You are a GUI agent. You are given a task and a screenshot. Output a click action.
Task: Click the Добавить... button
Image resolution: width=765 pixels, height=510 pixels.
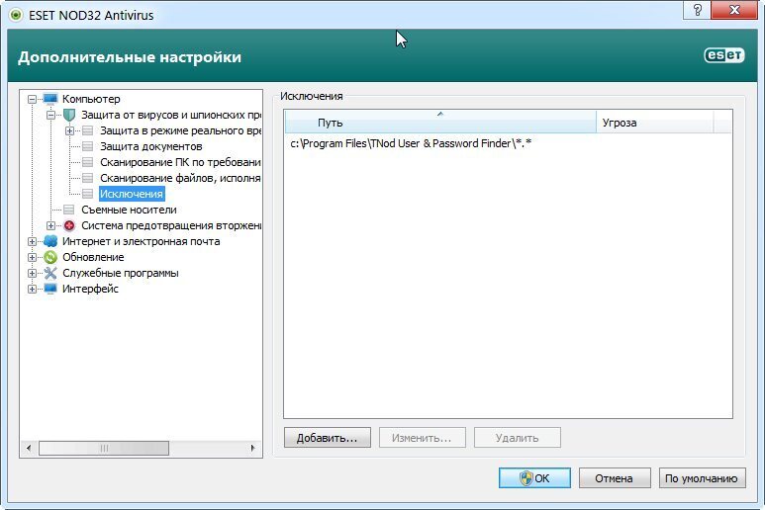327,437
